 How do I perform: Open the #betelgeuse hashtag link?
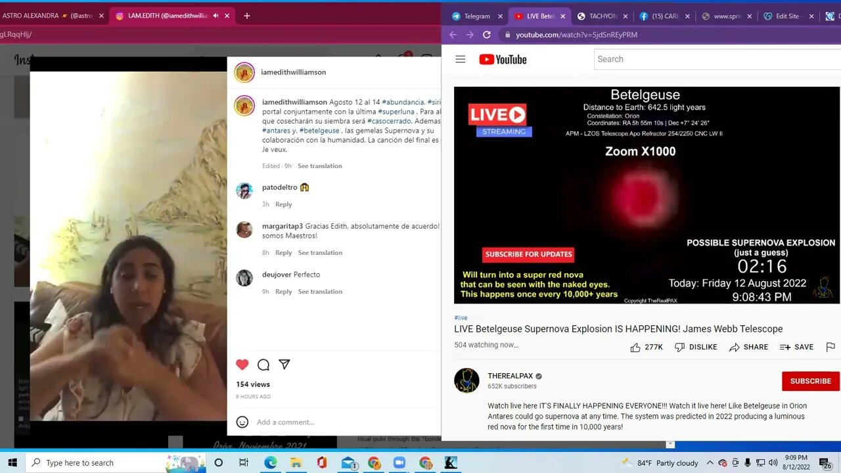319,131
